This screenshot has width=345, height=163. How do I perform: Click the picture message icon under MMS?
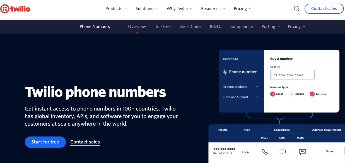point(302,152)
